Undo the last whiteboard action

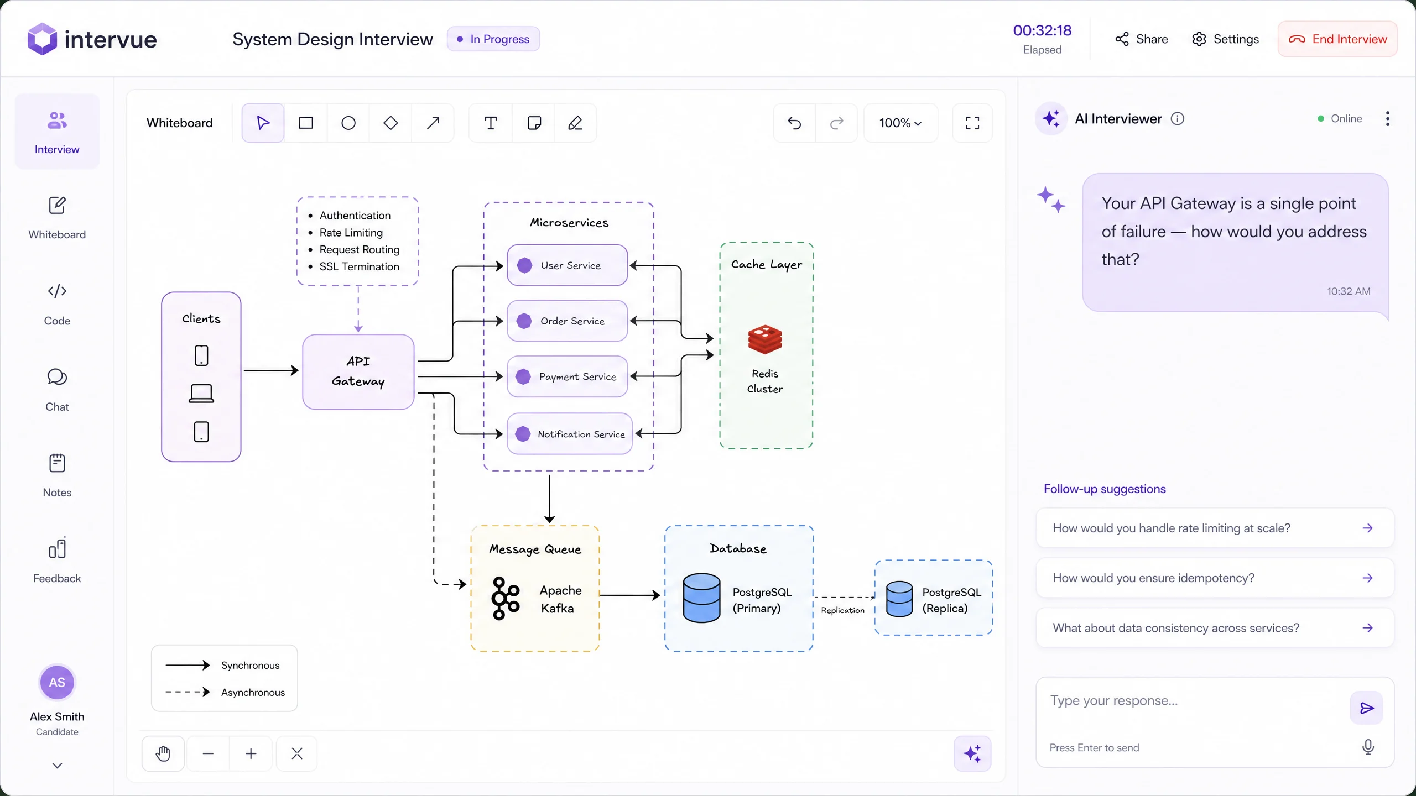[795, 123]
